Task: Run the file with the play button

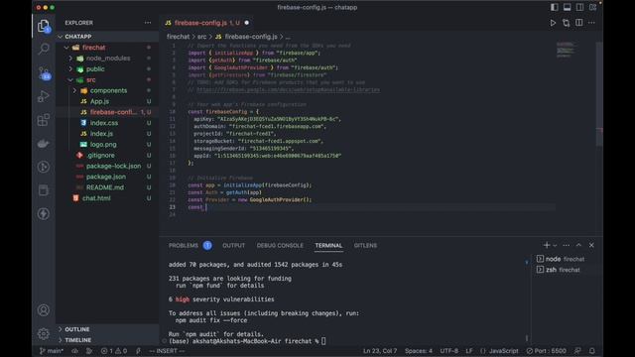Action: tap(553, 23)
